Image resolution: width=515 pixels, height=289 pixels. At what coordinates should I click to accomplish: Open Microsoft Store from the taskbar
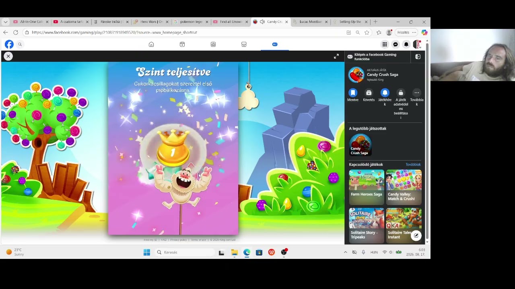(259, 252)
